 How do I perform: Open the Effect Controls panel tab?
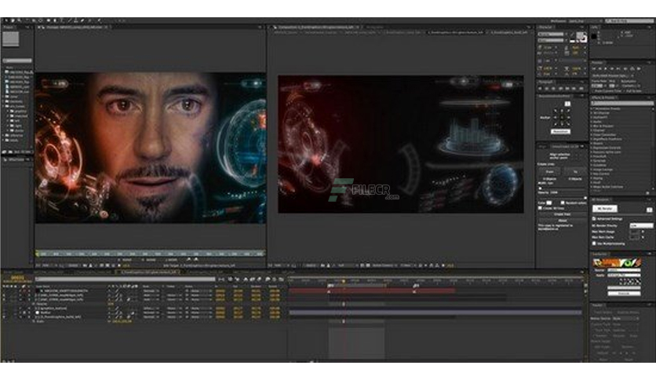tap(16, 159)
